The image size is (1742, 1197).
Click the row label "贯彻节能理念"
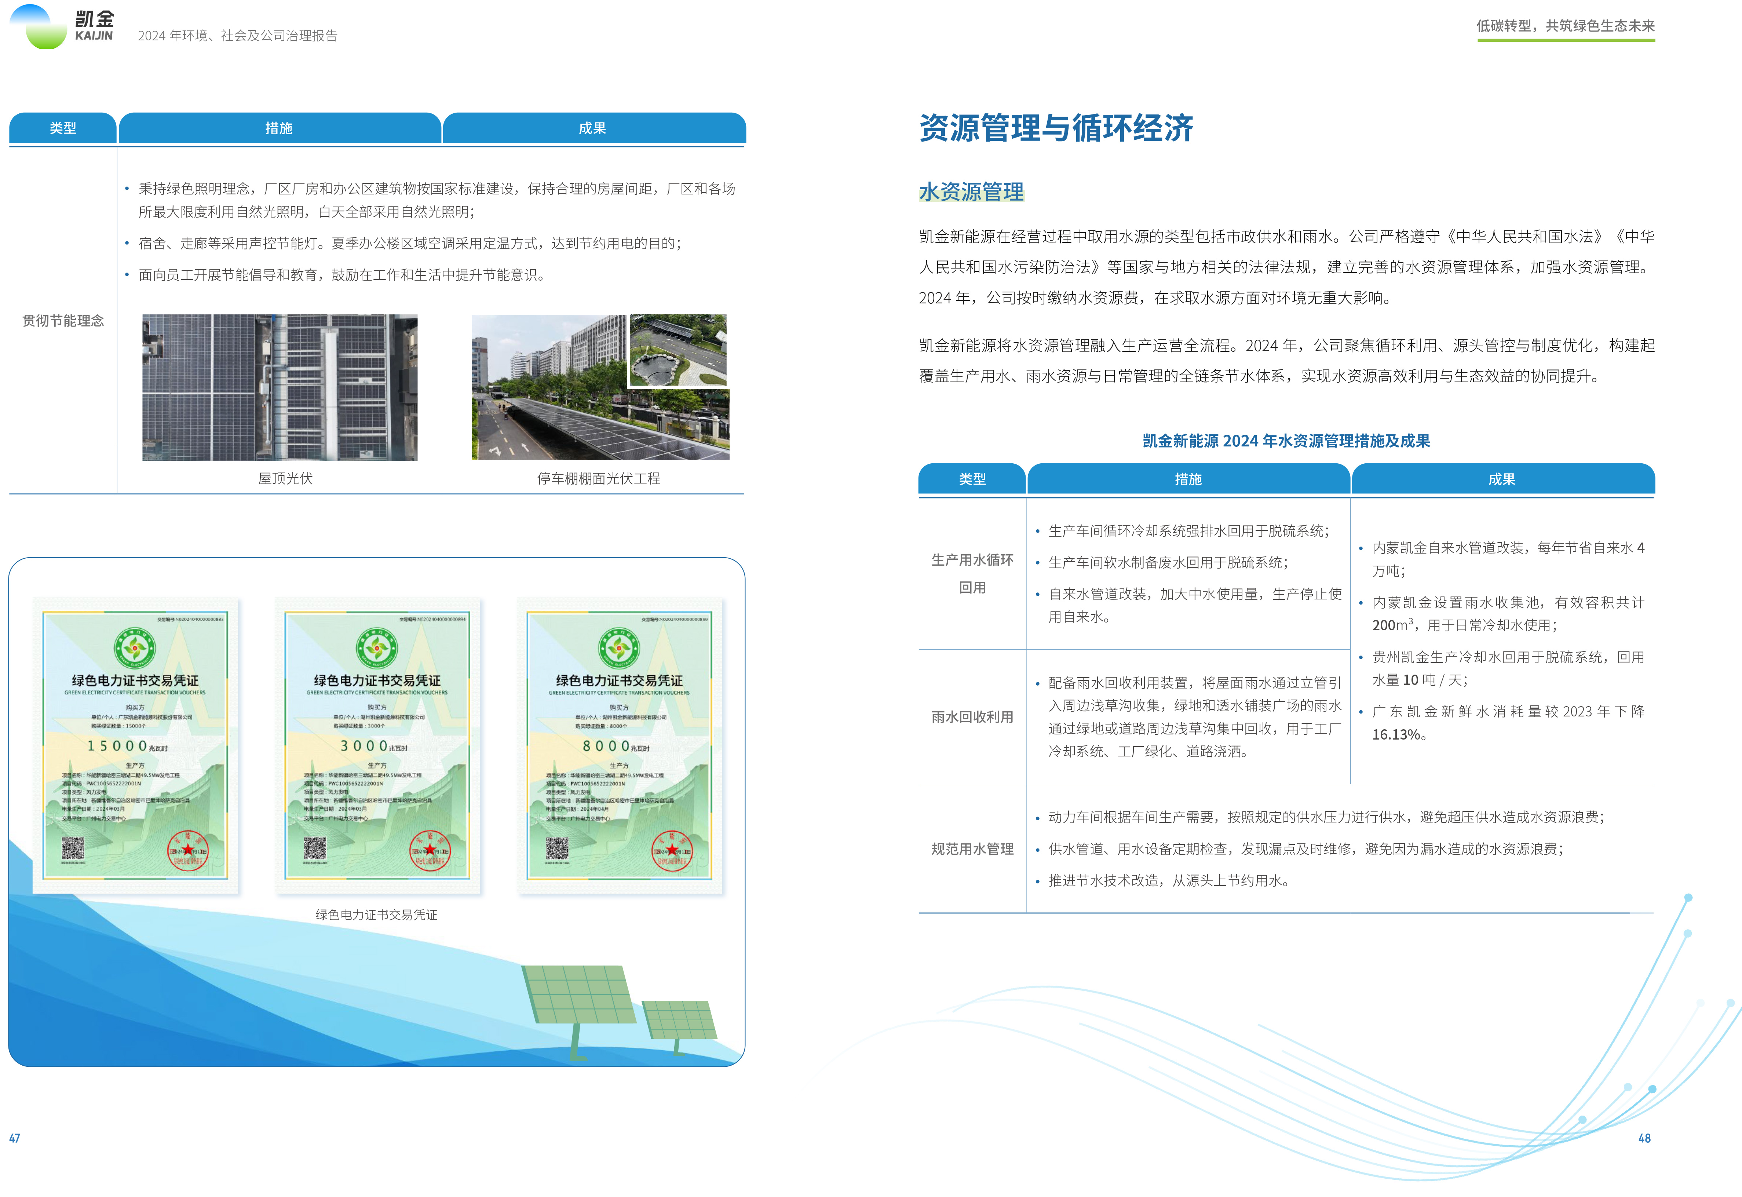pos(63,321)
